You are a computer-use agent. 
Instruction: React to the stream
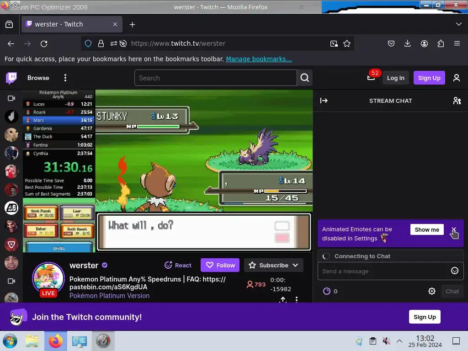tap(178, 265)
